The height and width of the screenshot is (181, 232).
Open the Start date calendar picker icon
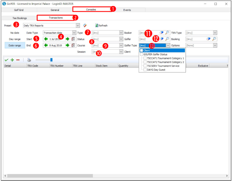(73, 39)
